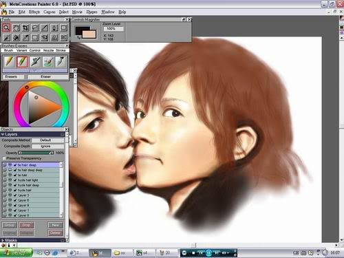Click the beige secondary color swatch
Screen dimensions: 344x258
(x=89, y=34)
